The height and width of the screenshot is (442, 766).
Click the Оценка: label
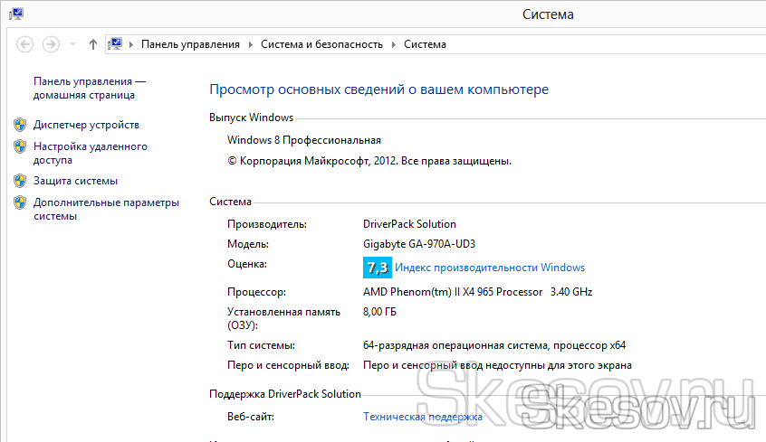click(x=247, y=264)
